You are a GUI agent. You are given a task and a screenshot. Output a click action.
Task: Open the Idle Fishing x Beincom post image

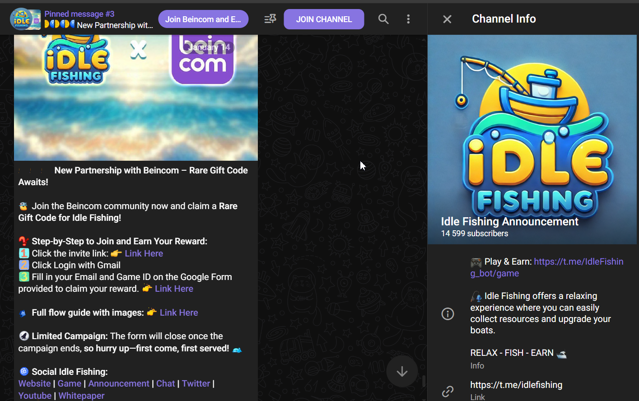tap(136, 98)
